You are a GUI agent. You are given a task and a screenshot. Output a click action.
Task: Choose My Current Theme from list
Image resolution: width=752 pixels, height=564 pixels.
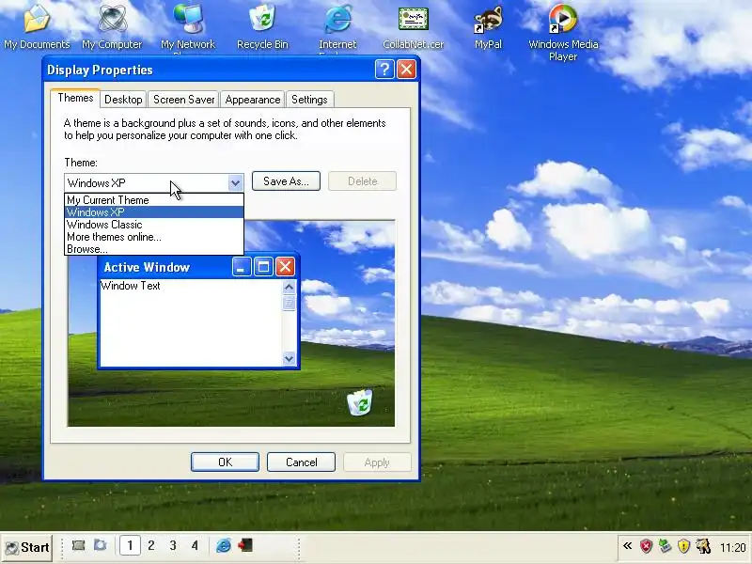tap(154, 200)
